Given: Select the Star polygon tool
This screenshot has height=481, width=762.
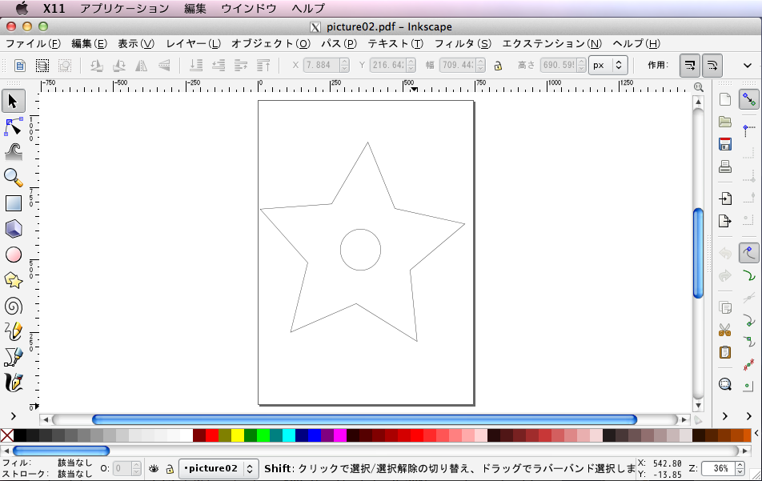Looking at the screenshot, I should pyautogui.click(x=13, y=280).
